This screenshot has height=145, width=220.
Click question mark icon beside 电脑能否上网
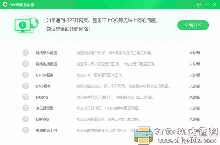pyautogui.click(x=25, y=130)
